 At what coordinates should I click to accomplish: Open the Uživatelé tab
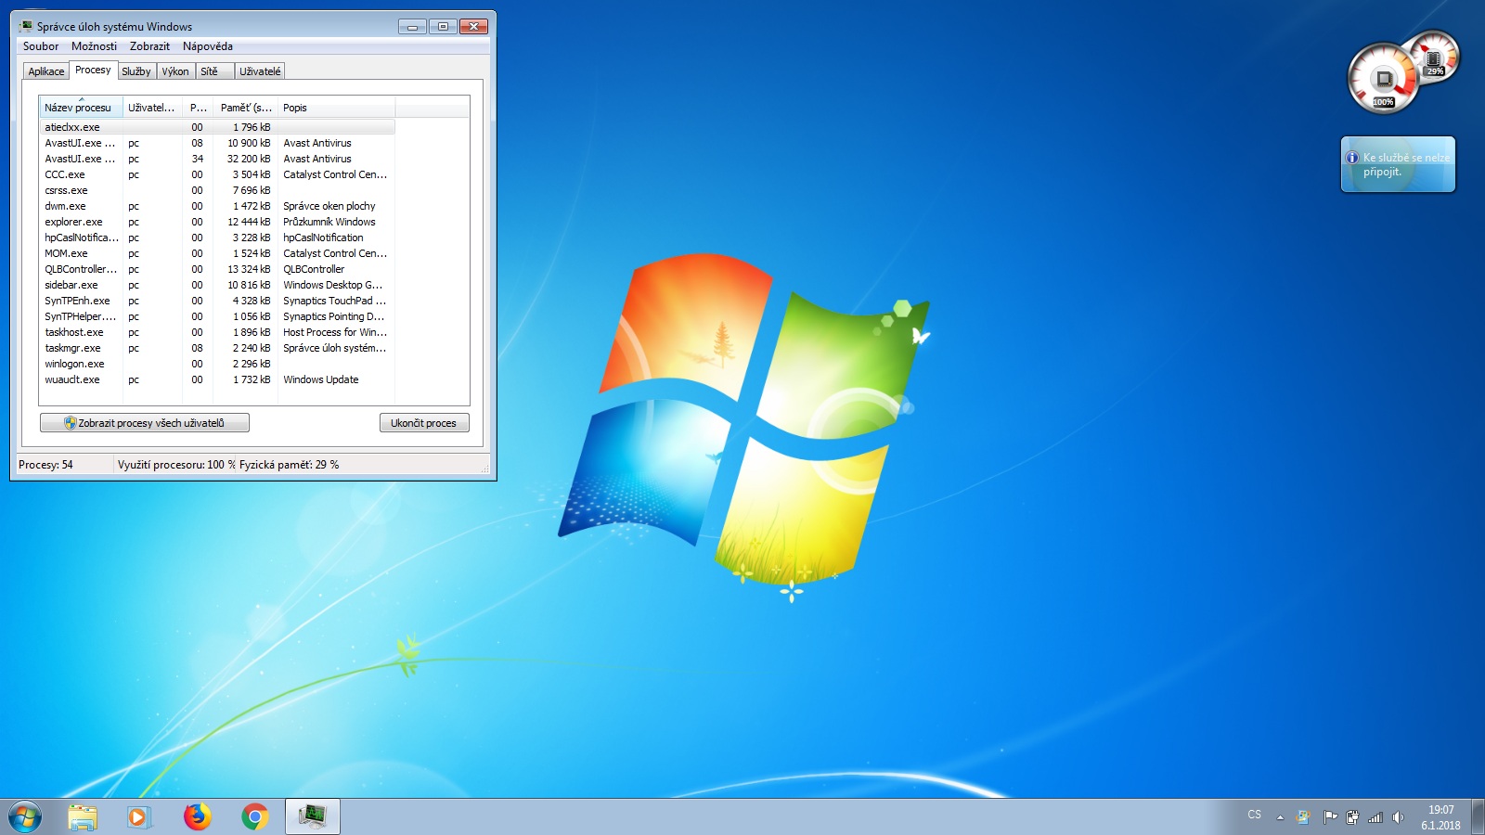click(260, 71)
